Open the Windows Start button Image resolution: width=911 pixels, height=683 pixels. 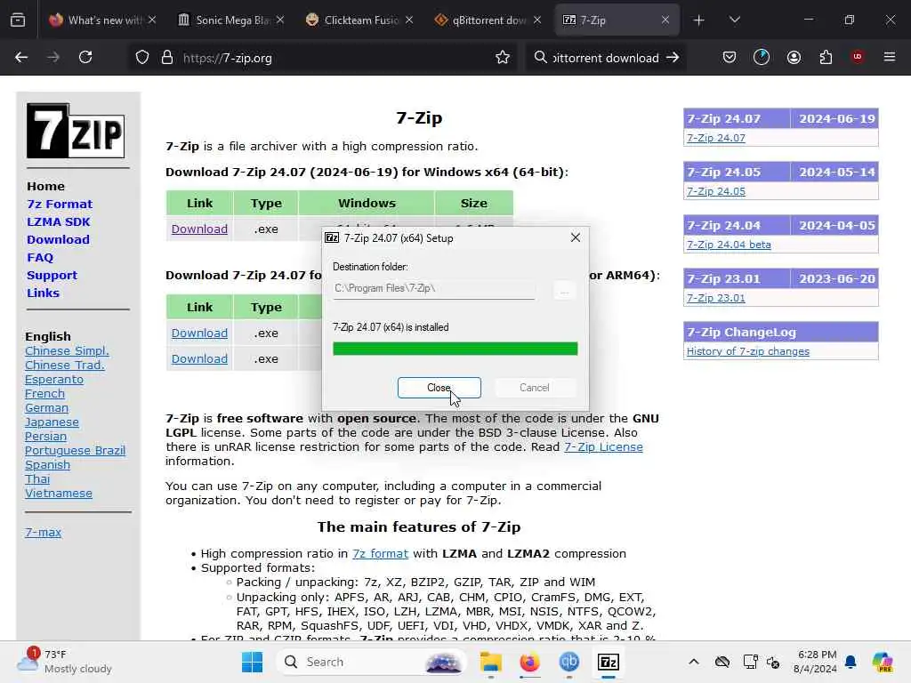[x=252, y=662]
